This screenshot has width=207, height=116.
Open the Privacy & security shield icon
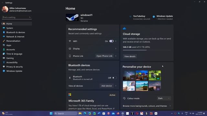(4, 67)
